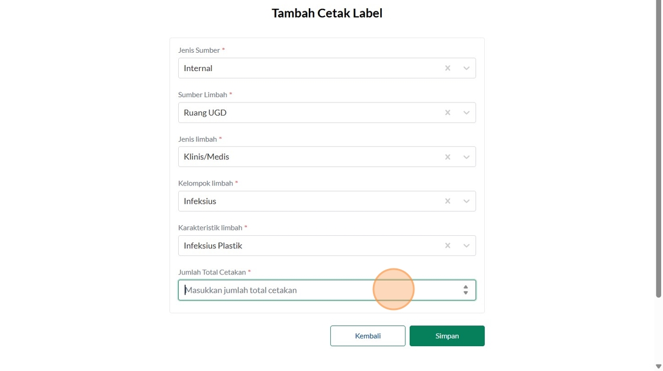Clear the Kelompok limbah selection
The height and width of the screenshot is (371, 663).
point(448,202)
